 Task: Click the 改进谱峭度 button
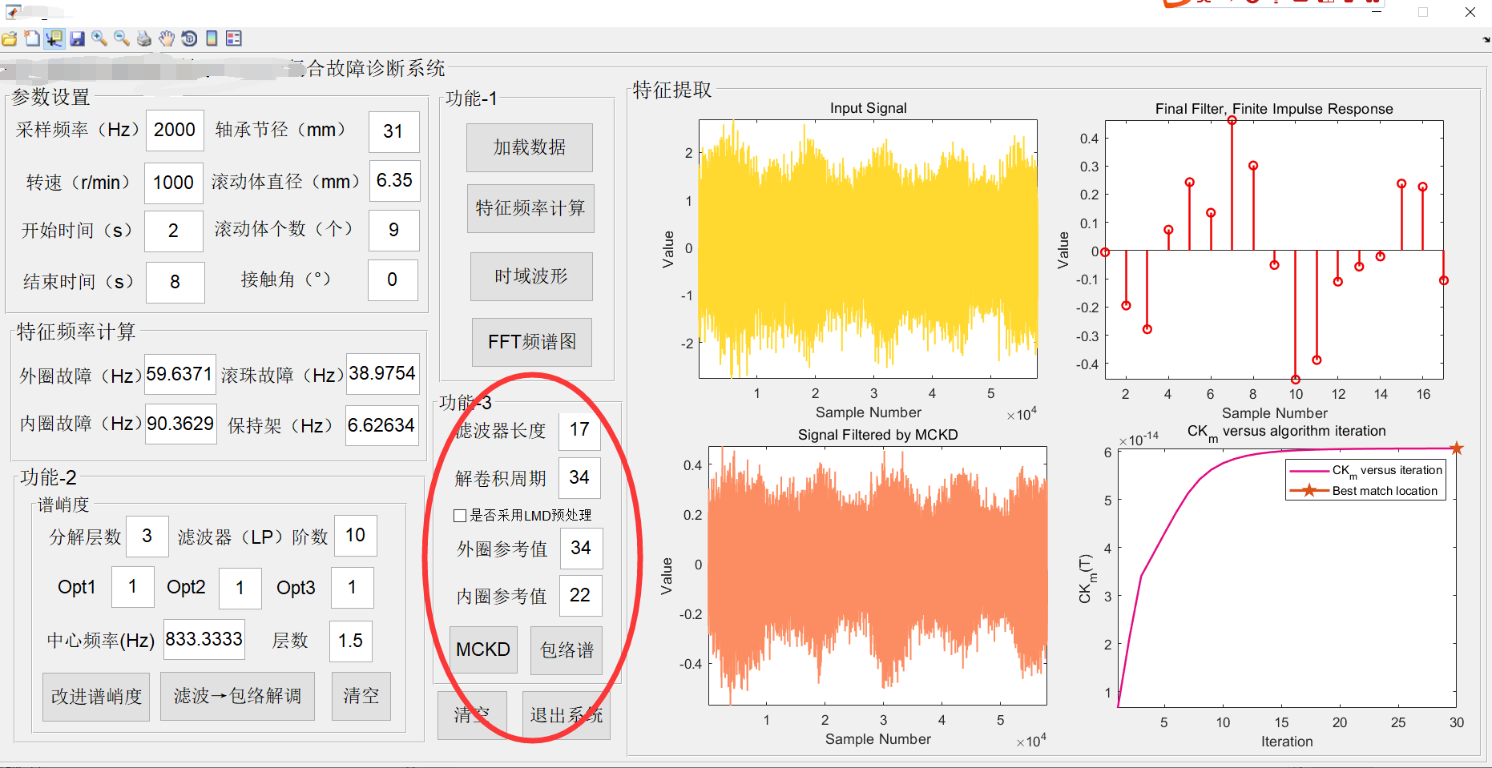(x=96, y=697)
